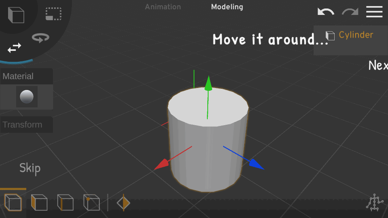Screen dimensions: 388x218
Task: Open the add-object cube menu
Action: (16, 15)
